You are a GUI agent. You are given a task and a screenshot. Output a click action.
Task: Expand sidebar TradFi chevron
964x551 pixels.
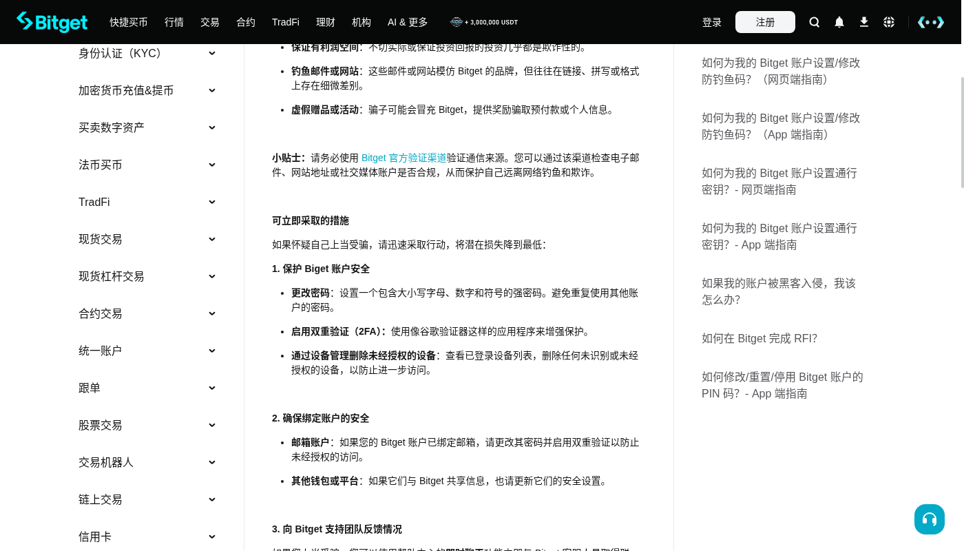coord(212,202)
